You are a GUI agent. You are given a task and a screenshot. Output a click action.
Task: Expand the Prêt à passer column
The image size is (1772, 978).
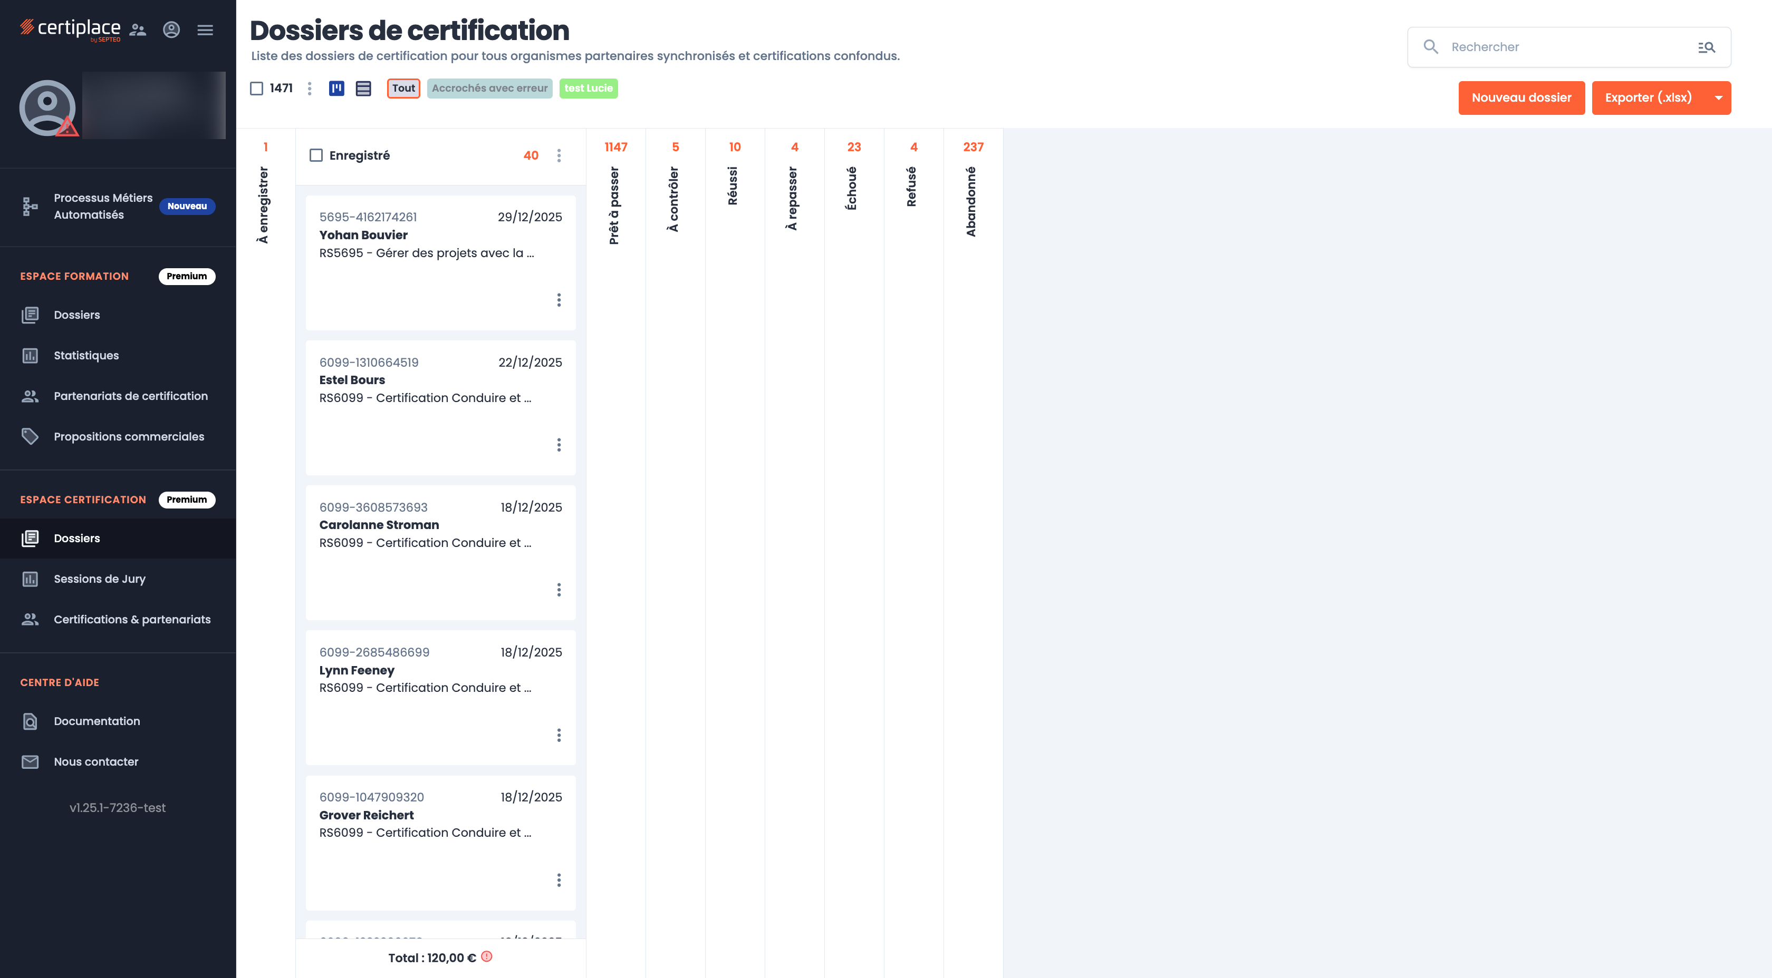pos(615,205)
